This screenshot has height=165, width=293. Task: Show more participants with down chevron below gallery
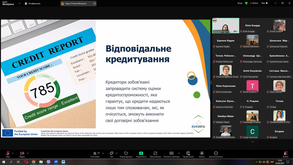252,142
